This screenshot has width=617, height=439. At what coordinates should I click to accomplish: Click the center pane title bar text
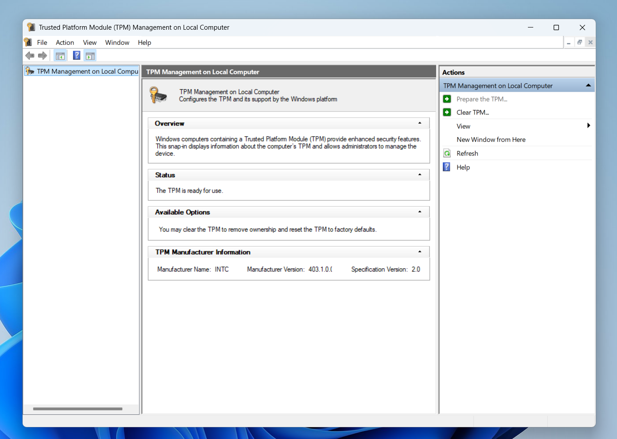pyautogui.click(x=203, y=72)
